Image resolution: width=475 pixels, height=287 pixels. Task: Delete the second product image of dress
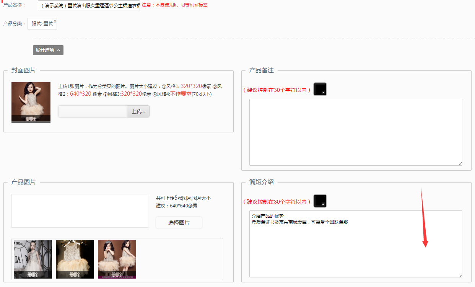click(x=75, y=275)
